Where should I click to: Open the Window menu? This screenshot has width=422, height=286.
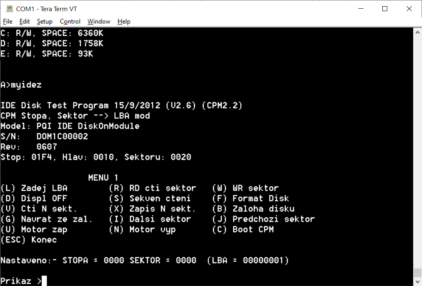click(99, 21)
